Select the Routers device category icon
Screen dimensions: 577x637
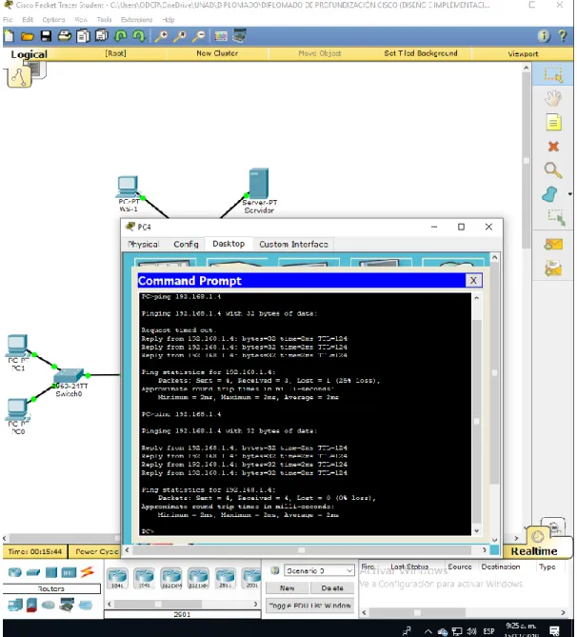[x=14, y=572]
